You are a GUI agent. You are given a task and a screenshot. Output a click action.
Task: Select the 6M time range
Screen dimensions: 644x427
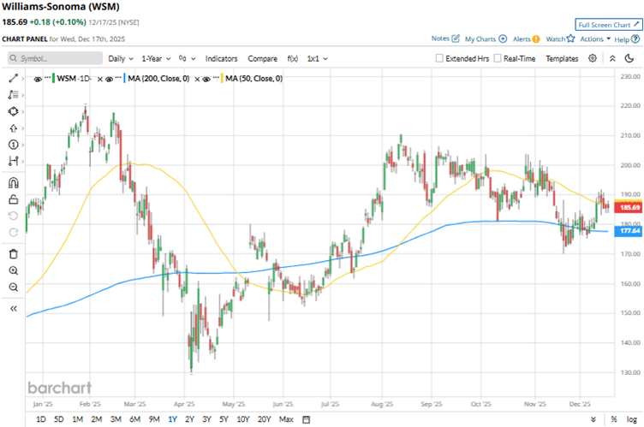[x=134, y=419]
